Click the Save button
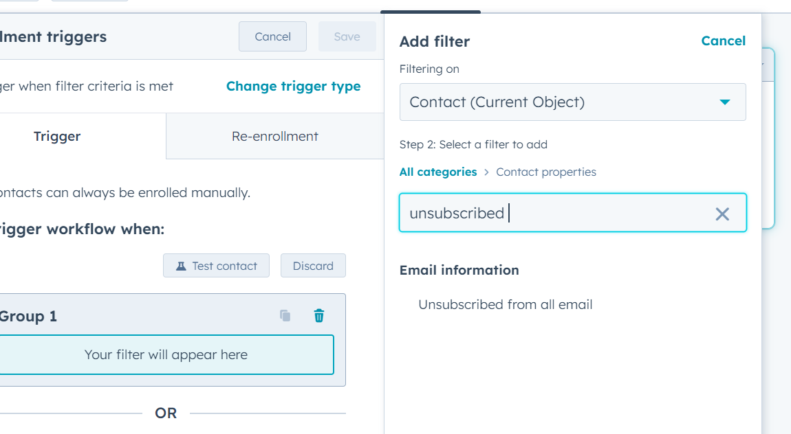 pyautogui.click(x=347, y=36)
